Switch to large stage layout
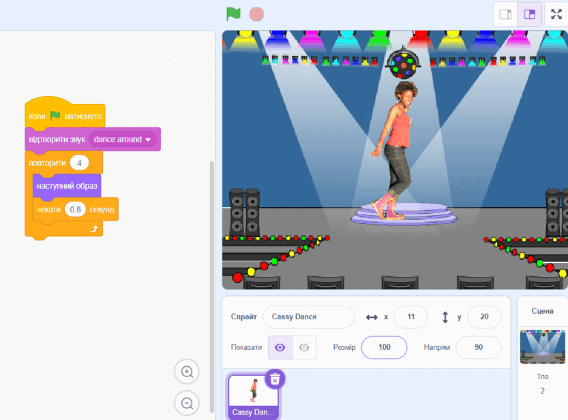 530,14
